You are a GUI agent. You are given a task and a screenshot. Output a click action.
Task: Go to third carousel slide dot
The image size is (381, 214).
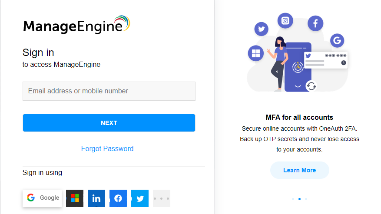[x=306, y=199]
